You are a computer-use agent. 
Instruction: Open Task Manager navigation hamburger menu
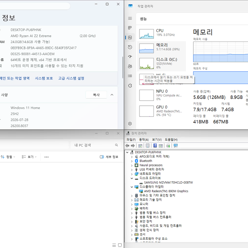click(x=130, y=18)
